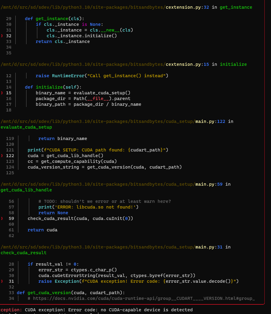Click the error marker next to line 31

click(x=2, y=281)
